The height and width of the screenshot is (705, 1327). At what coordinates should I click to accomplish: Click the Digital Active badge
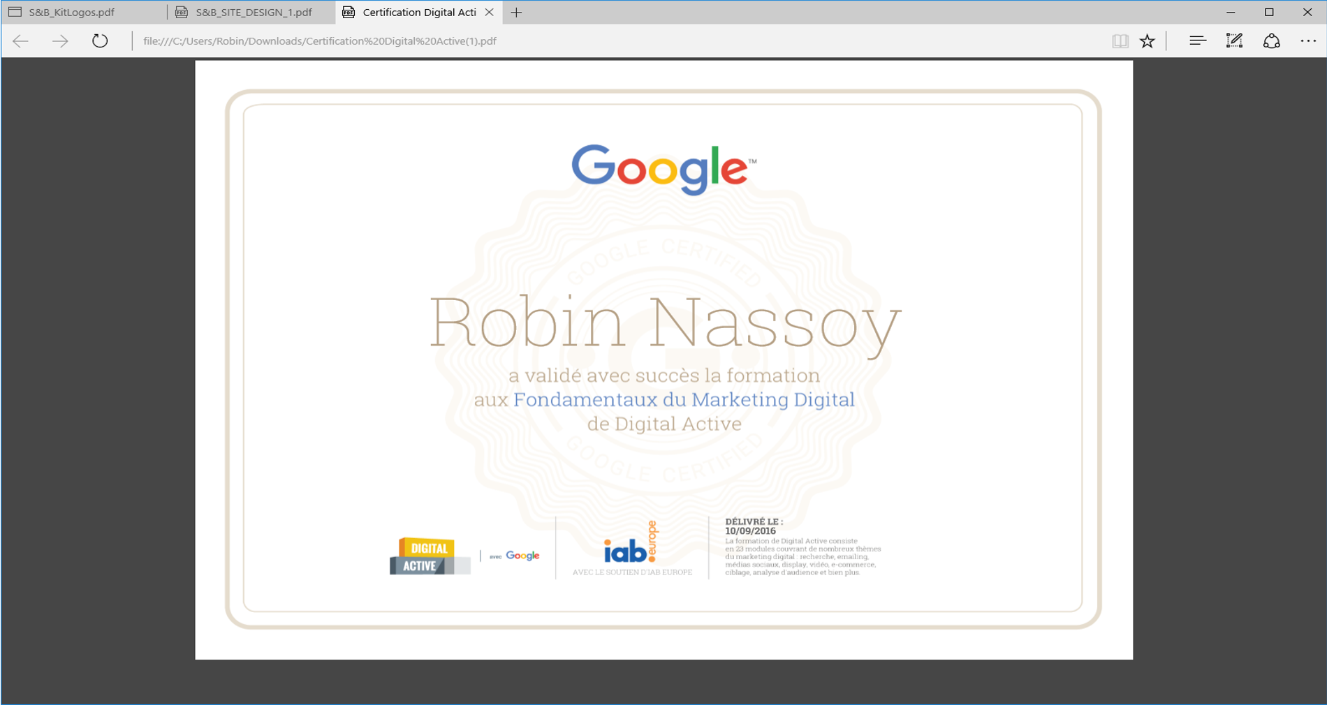[428, 556]
